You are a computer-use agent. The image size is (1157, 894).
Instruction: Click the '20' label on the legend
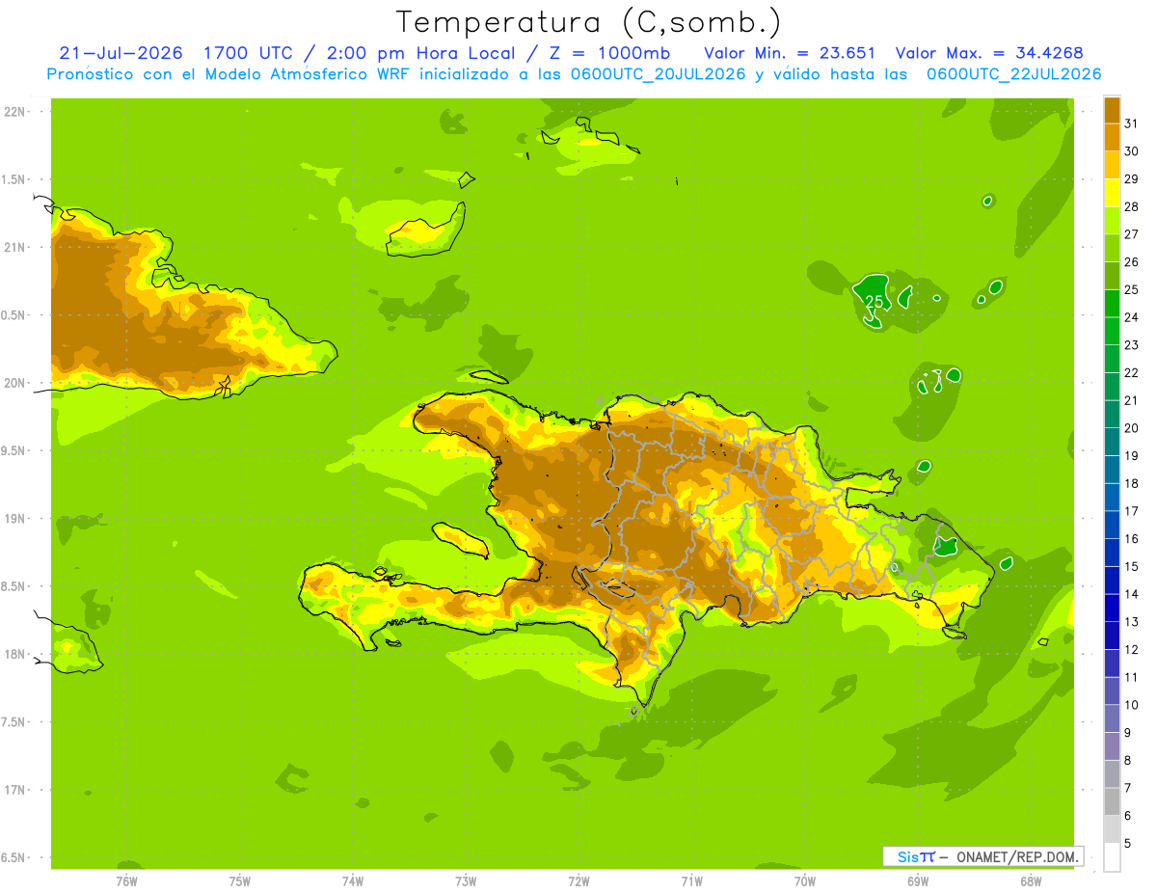click(1131, 428)
